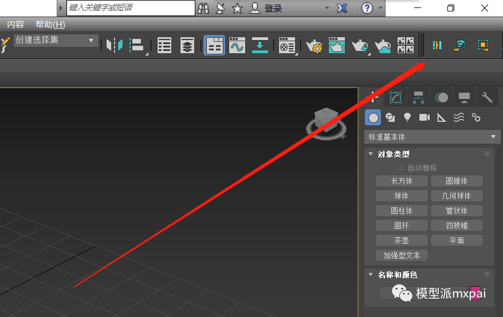503x317 pixels.
Task: Open the 内容 menu
Action: (x=15, y=25)
